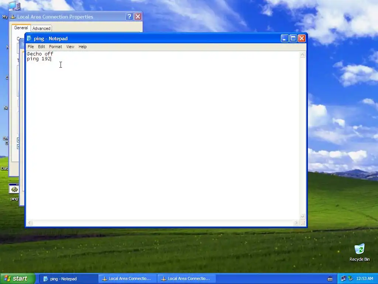
Task: Open the File menu in Notepad
Action: point(31,47)
